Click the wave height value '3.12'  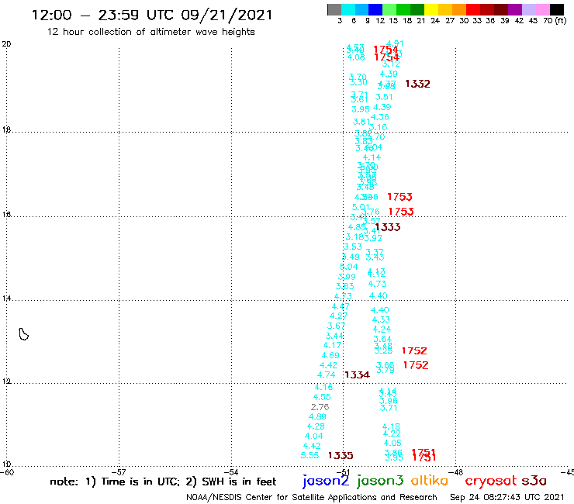pos(391,64)
